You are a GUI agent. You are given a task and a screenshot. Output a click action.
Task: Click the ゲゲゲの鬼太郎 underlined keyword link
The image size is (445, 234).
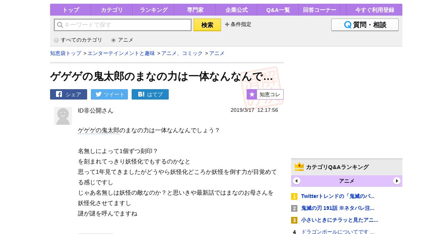(x=99, y=130)
